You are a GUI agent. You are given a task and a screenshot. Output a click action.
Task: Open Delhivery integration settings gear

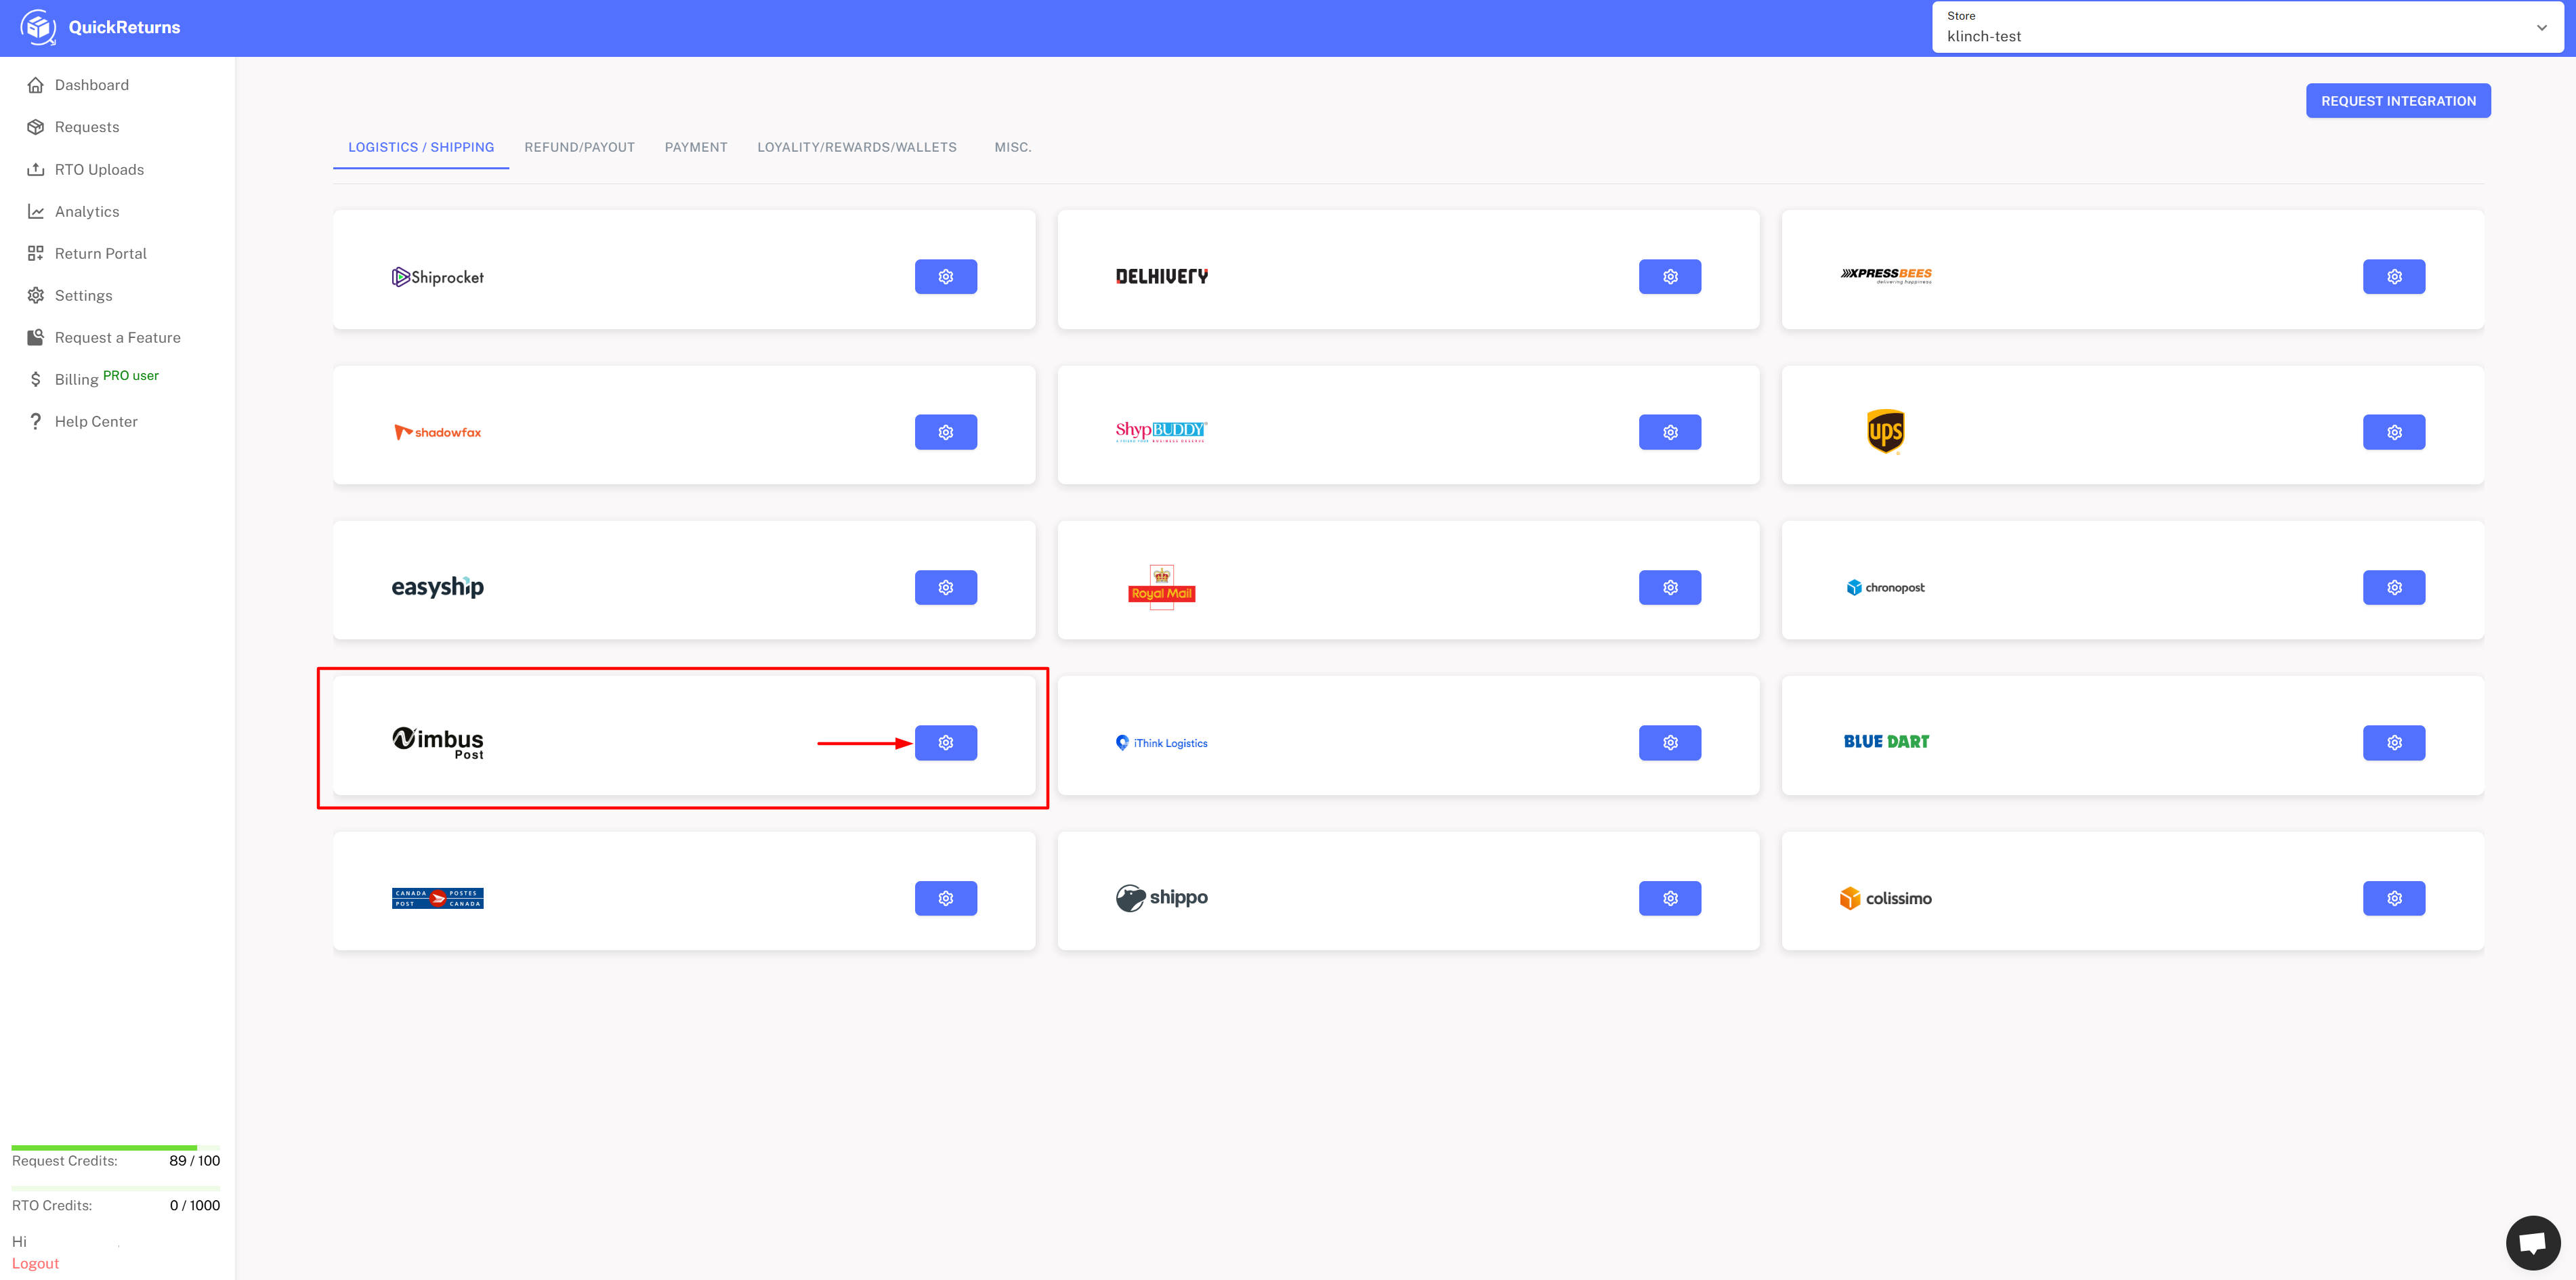tap(1669, 277)
